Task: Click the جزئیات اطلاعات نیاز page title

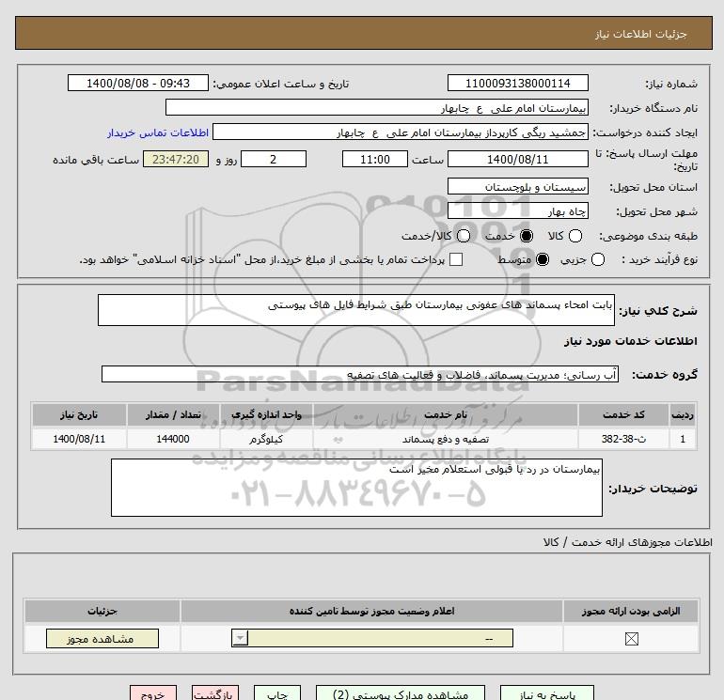Action: click(x=640, y=34)
